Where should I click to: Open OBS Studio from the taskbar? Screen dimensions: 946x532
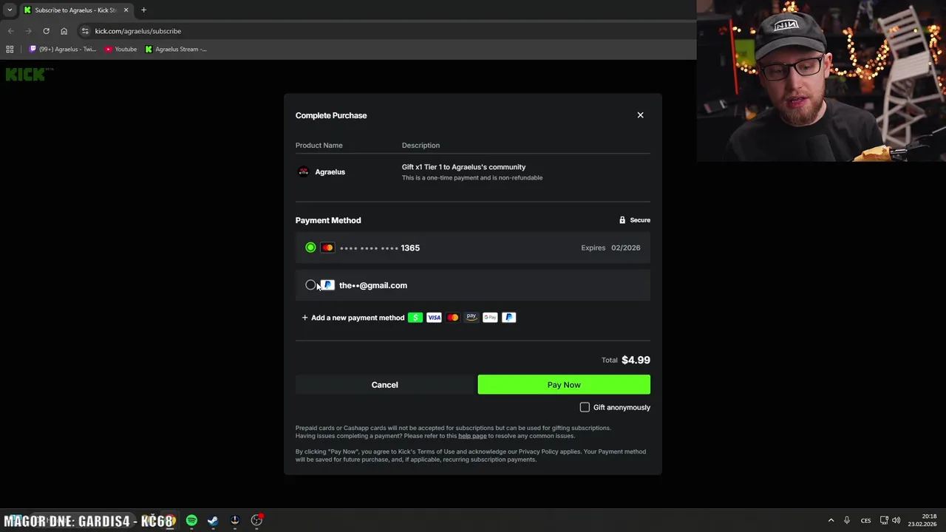click(256, 521)
